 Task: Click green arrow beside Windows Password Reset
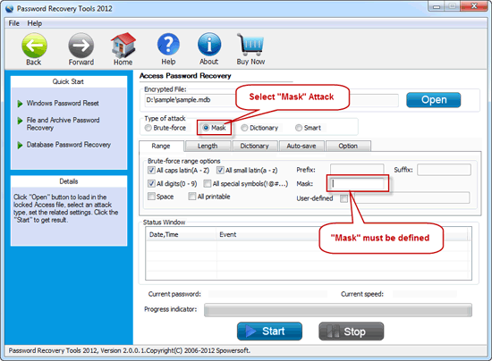pos(20,104)
